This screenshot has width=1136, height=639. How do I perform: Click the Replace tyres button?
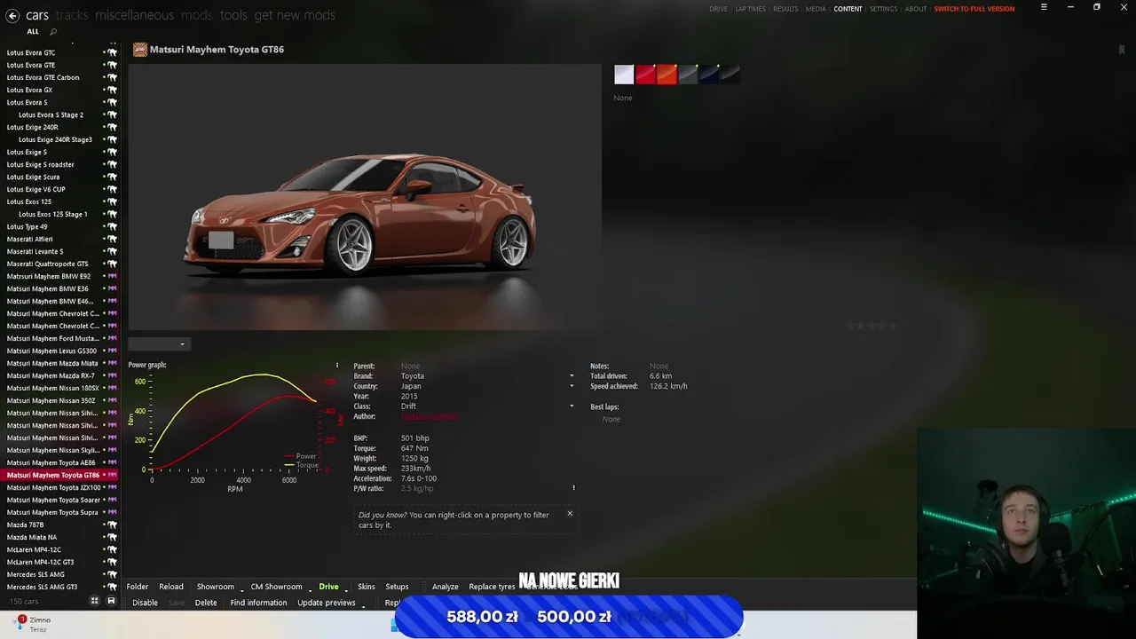[492, 587]
